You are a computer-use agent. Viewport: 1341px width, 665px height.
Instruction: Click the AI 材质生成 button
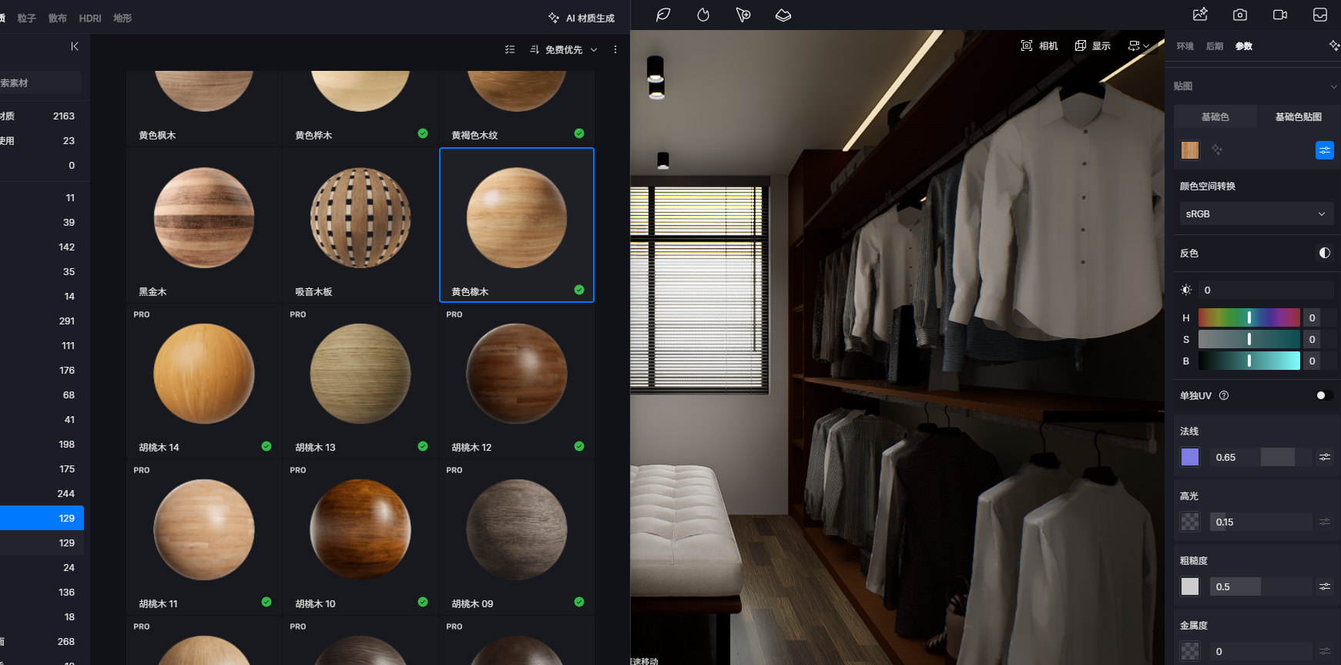(x=582, y=18)
